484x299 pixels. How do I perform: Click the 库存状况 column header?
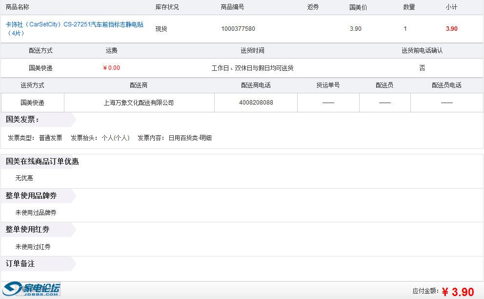pos(167,7)
